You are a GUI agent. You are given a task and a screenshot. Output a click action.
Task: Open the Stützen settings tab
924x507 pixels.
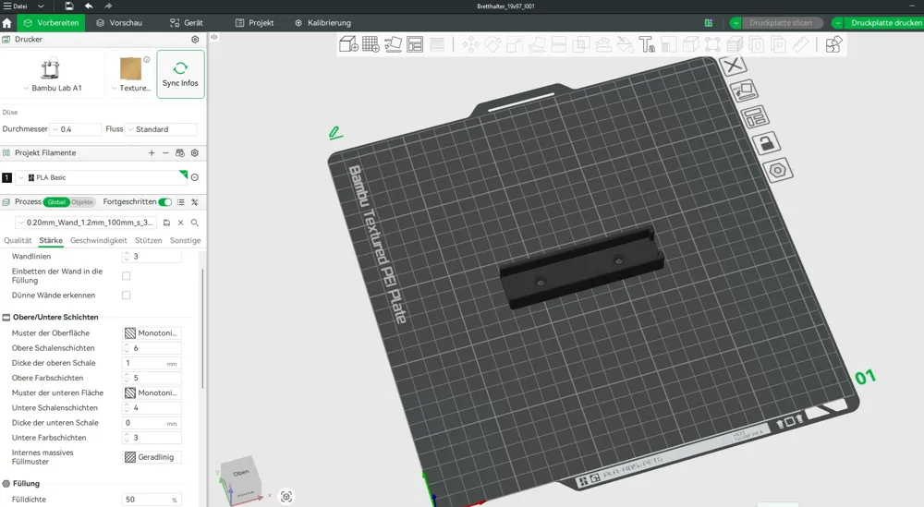149,240
